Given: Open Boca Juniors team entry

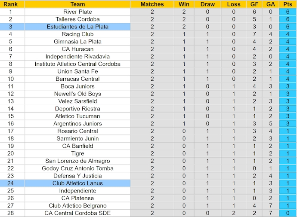Looking at the screenshot, I should tap(77, 86).
